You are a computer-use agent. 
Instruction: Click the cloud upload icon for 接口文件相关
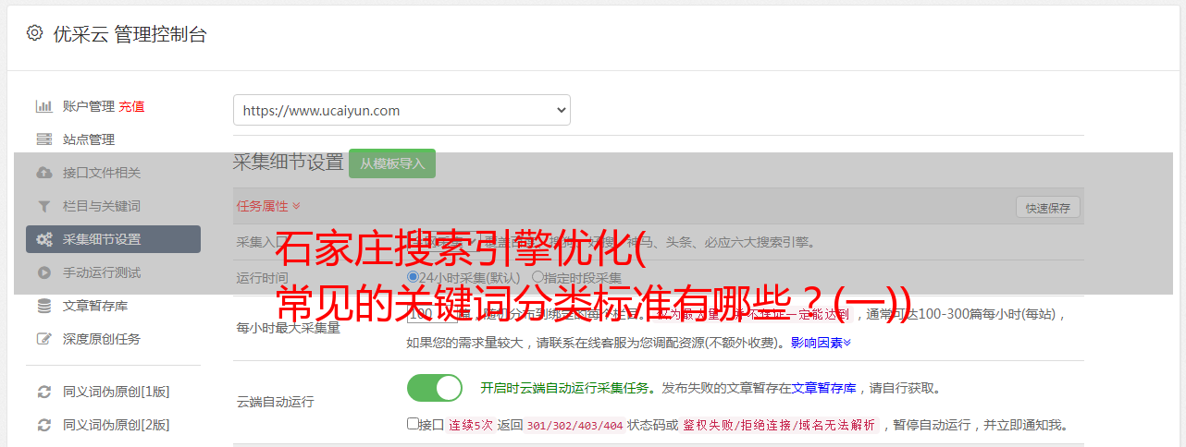[43, 173]
